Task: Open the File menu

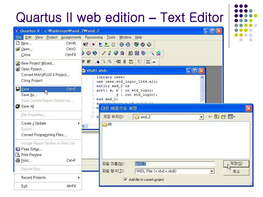Action: tap(19, 37)
